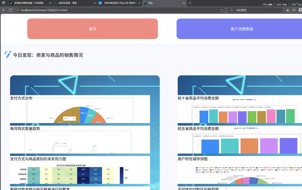Screen dimensions: 302x190
Task: Click the 支付方式与商品类别的关系热力图 title
Action: 38,159
